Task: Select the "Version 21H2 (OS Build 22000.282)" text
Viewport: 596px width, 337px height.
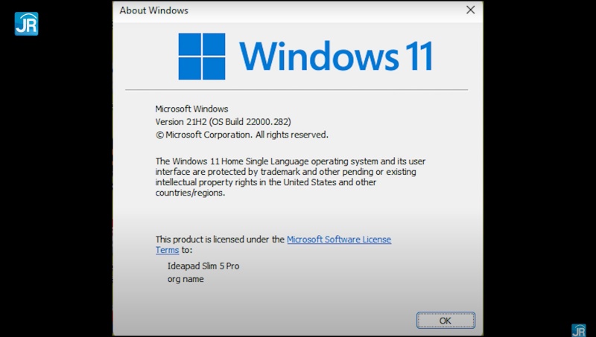Action: click(x=223, y=122)
